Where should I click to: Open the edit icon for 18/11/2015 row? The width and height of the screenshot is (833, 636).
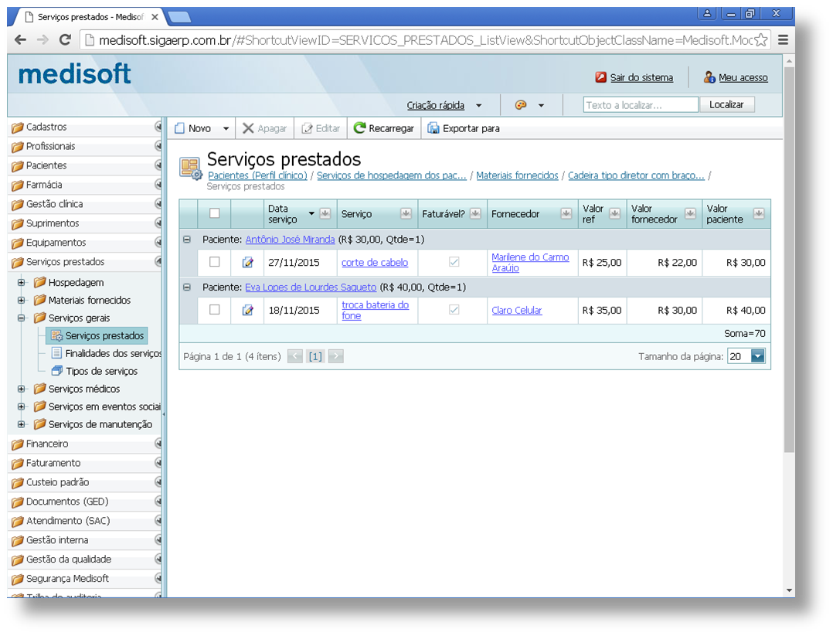pos(247,310)
